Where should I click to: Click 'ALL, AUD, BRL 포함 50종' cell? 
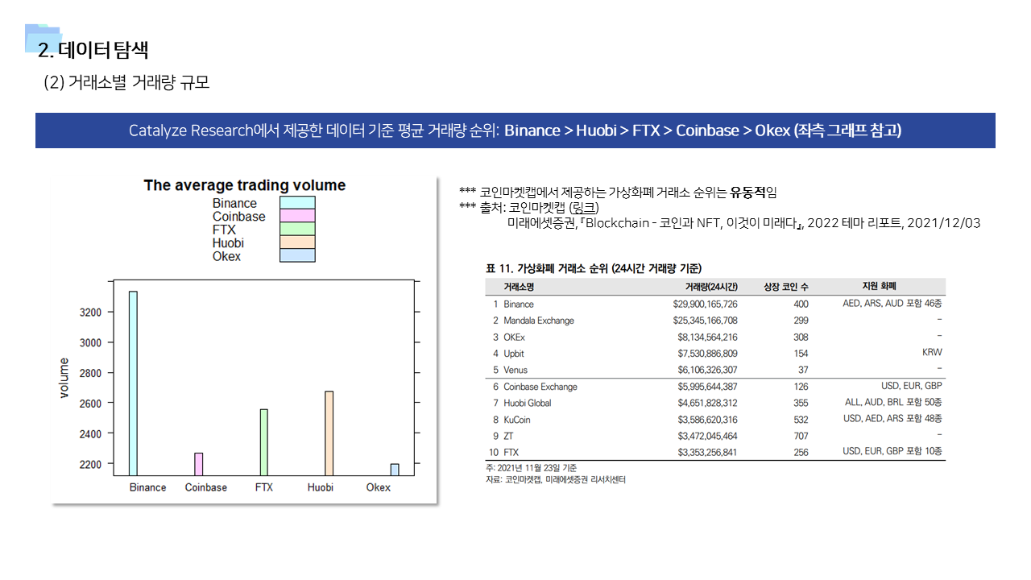(x=894, y=402)
